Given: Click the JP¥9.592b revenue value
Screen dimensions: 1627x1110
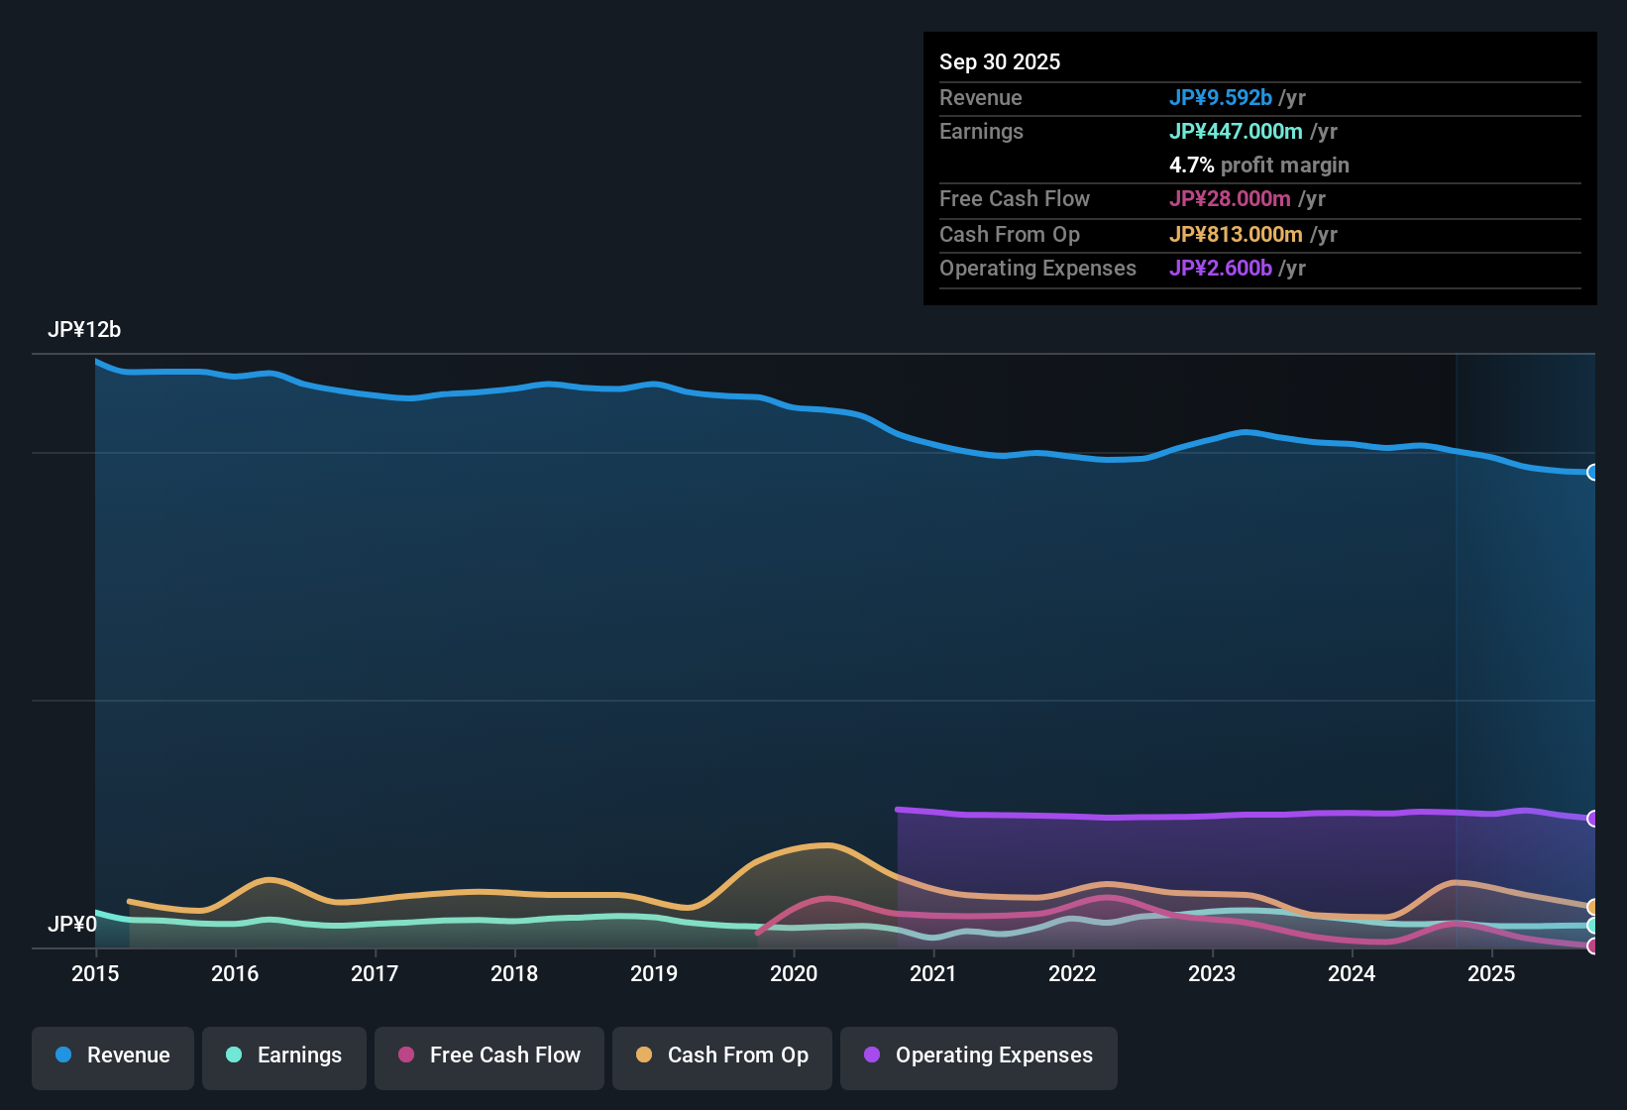Looking at the screenshot, I should tap(1222, 98).
